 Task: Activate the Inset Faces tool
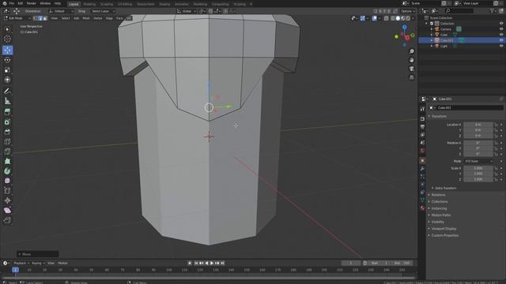click(7, 122)
